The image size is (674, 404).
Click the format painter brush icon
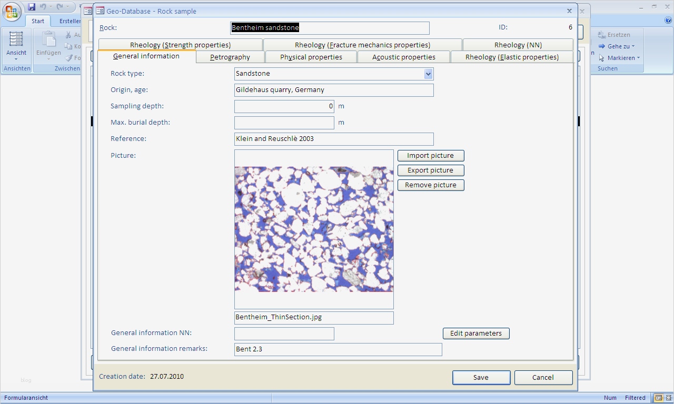(68, 58)
